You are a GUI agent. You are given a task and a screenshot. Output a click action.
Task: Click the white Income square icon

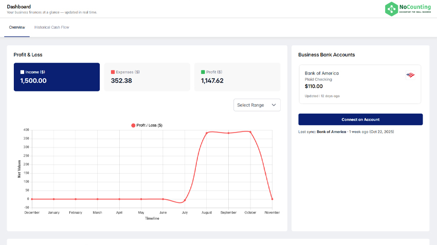pyautogui.click(x=22, y=72)
